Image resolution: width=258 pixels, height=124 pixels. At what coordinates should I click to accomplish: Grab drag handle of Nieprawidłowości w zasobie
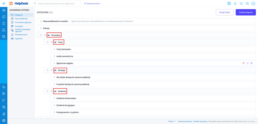pos(41,21)
